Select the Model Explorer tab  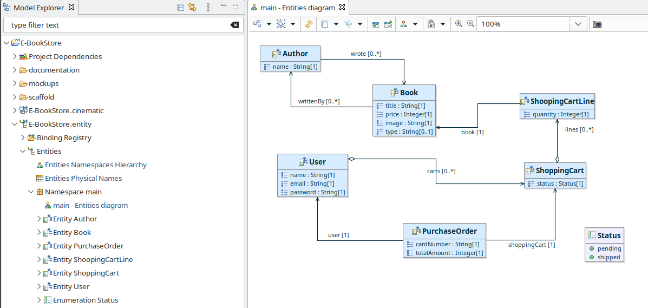click(x=38, y=8)
